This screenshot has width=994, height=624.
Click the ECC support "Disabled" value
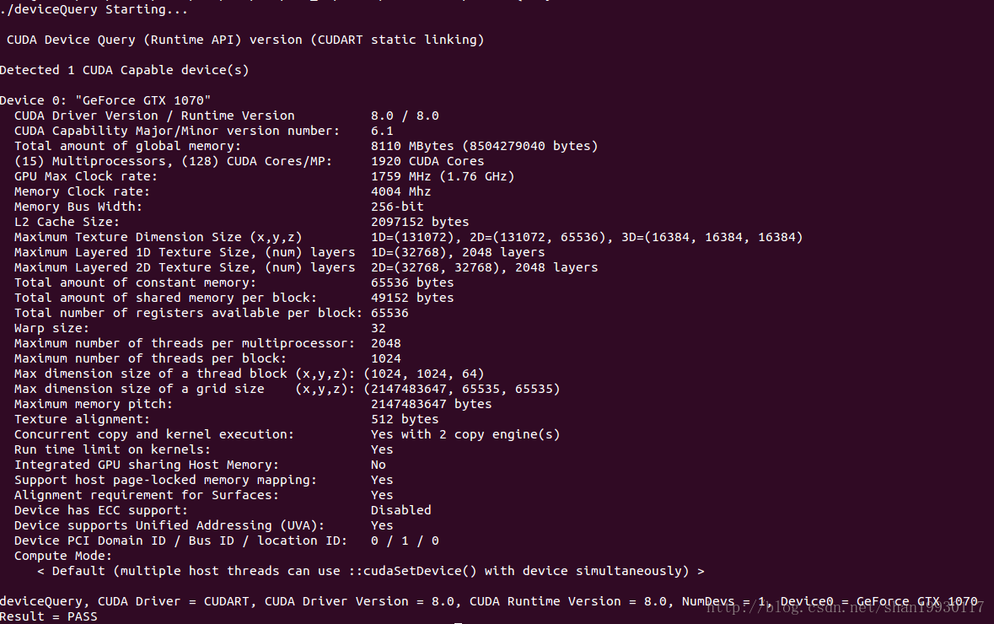(401, 510)
